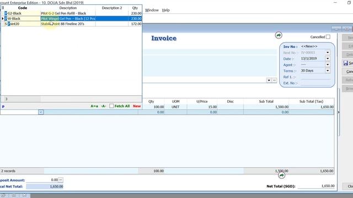
Task: Click the Deposit Amount field showing 0.00
Action: (42, 180)
